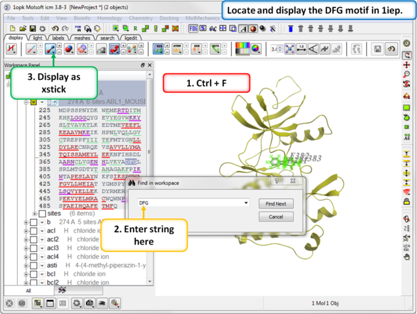Check the box for asti ligand

[34, 265]
